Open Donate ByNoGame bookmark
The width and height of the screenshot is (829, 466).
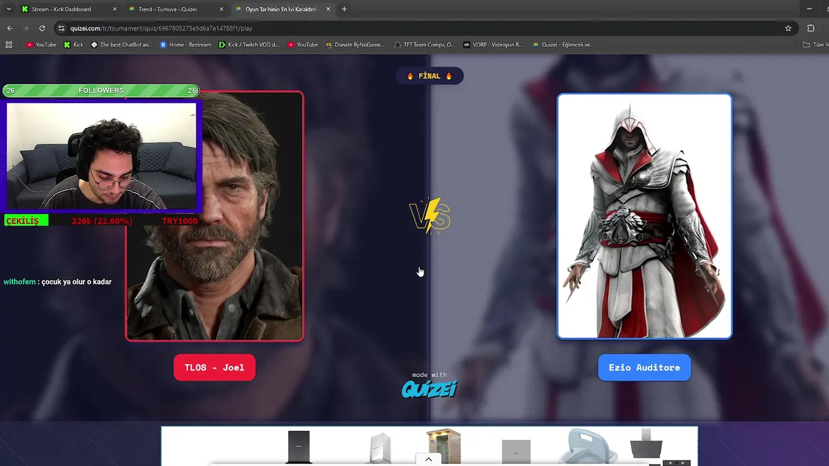click(355, 45)
